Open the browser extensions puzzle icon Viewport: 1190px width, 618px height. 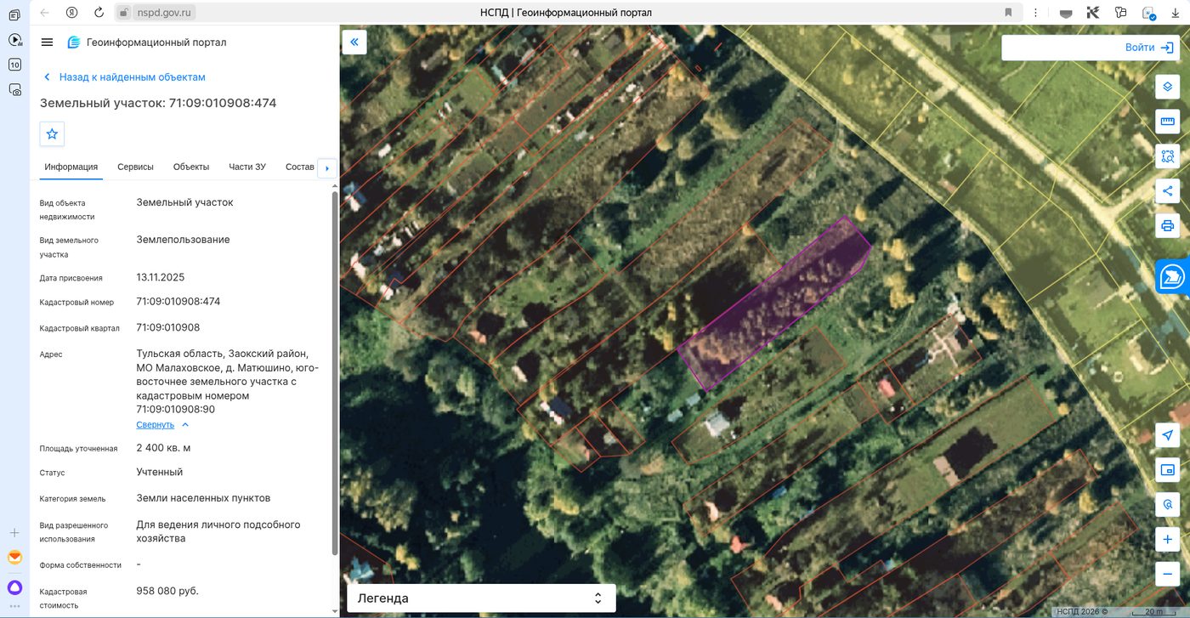coord(1120,13)
